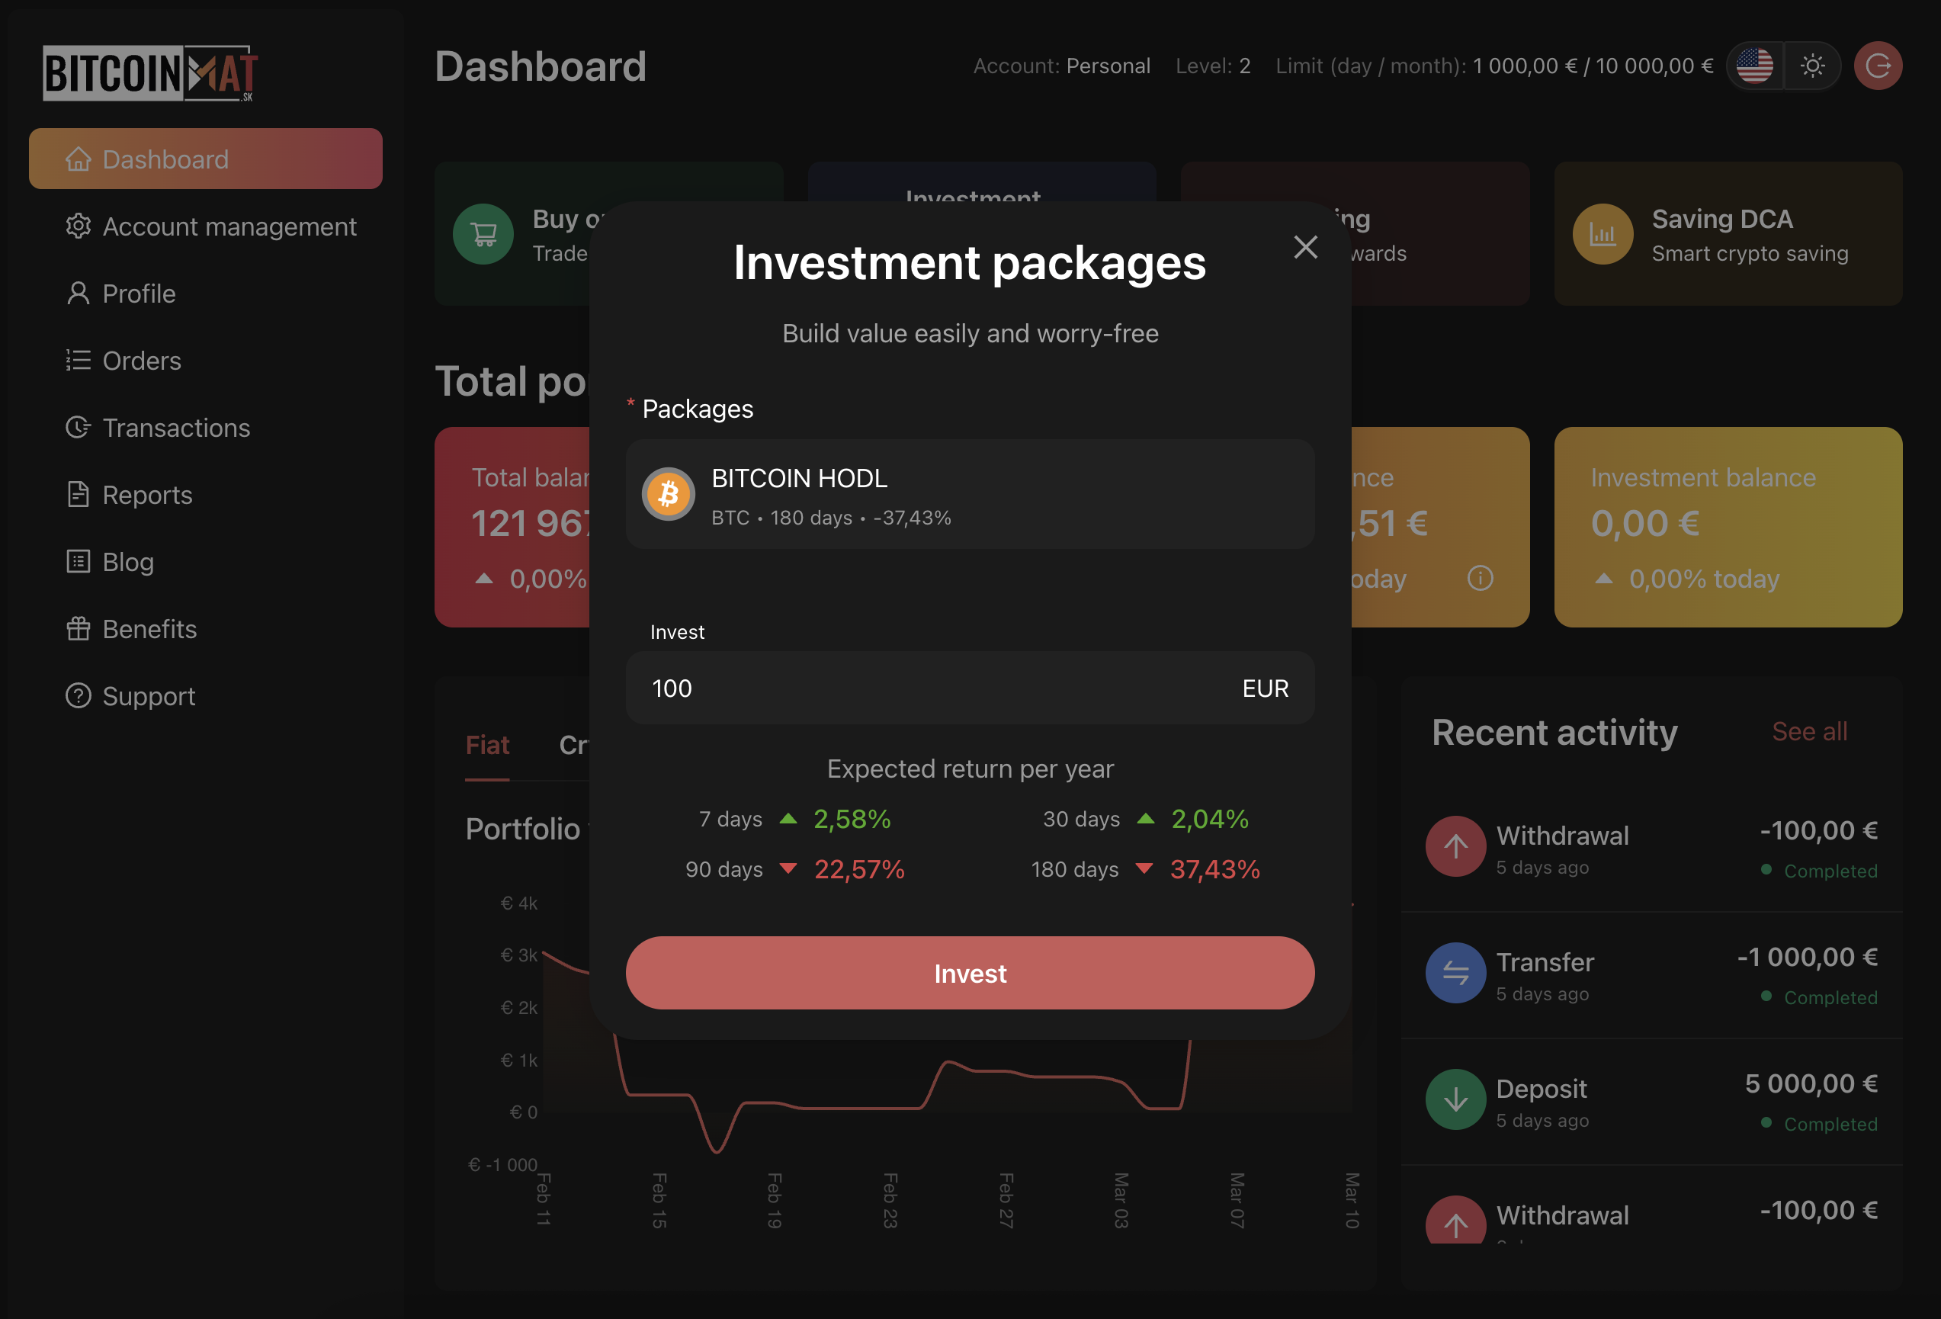Click the Saving DCA chart icon
This screenshot has width=1941, height=1319.
(1602, 234)
